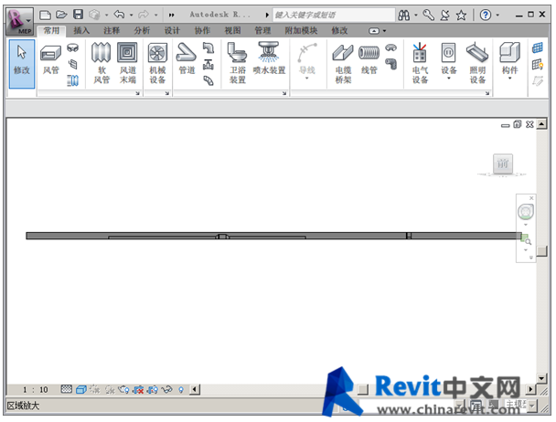Image resolution: width=556 pixels, height=422 pixels.
Task: Click the duct fitting icon
Action: tap(72, 47)
